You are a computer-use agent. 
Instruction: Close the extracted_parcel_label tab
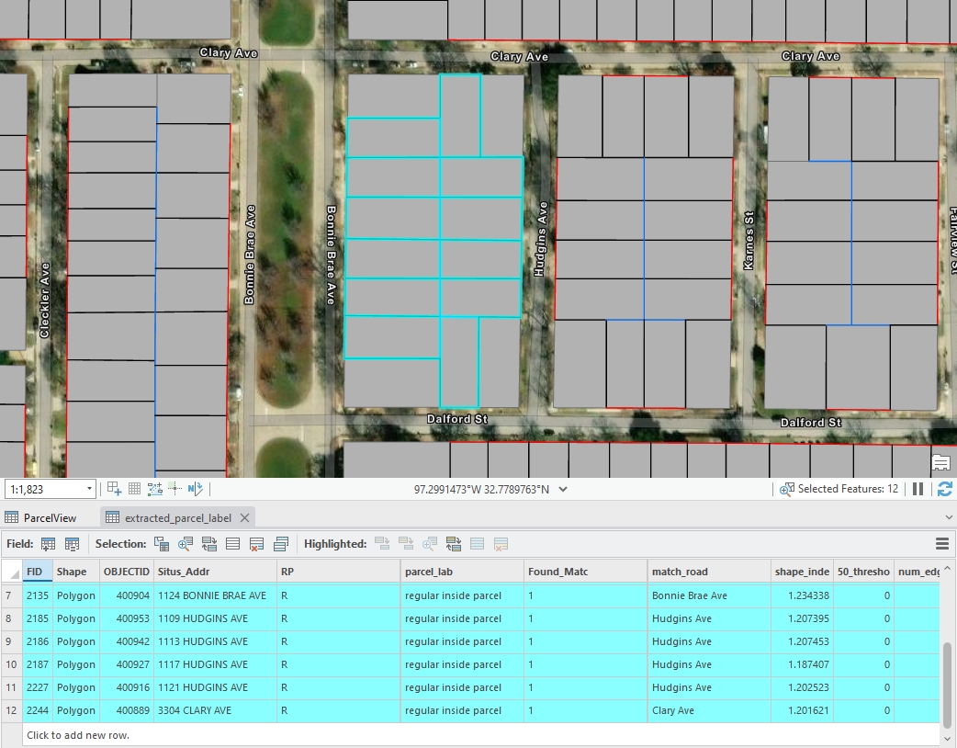point(244,517)
